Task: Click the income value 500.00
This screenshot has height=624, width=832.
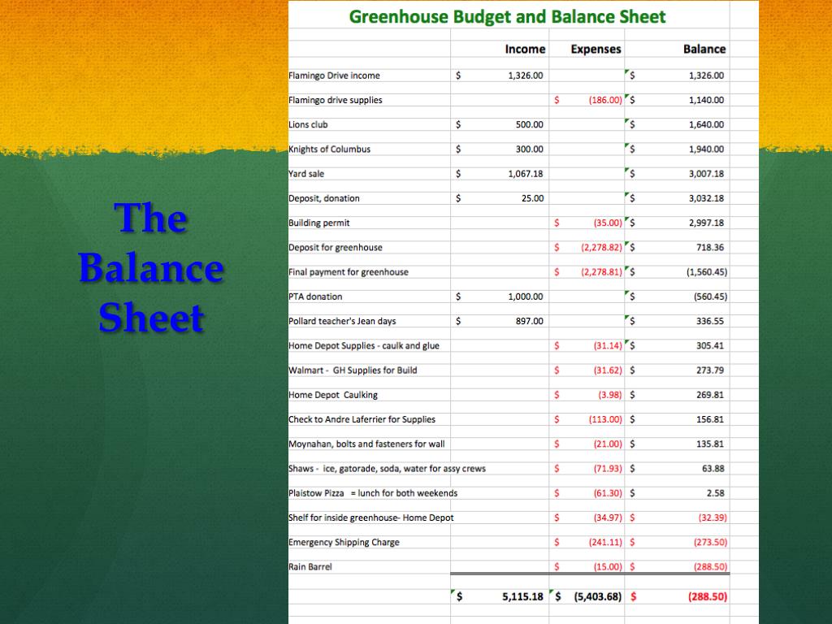Action: coord(530,124)
